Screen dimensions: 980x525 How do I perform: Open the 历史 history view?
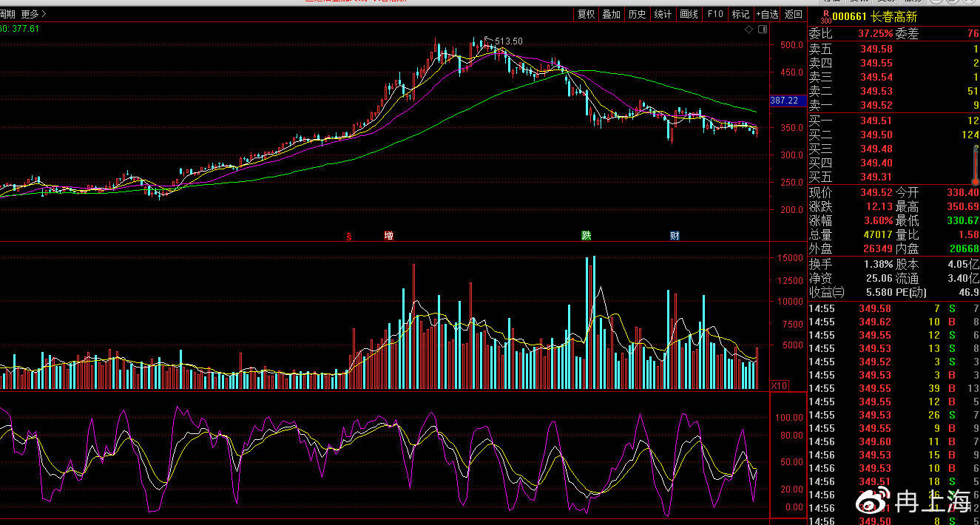(x=637, y=14)
